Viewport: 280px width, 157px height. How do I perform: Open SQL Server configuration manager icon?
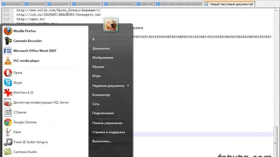point(8,102)
